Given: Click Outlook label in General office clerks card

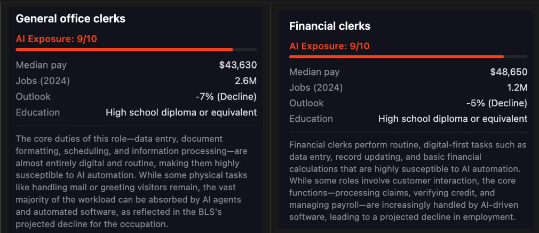Looking at the screenshot, I should 33,97.
